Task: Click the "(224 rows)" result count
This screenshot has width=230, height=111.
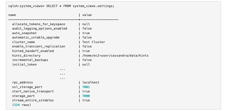Action: click(21, 105)
